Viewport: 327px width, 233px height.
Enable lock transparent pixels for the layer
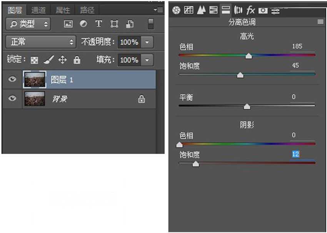click(34, 60)
